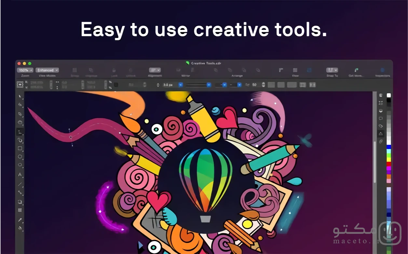Screen dimensions: 408x254
Task: Click the Ungroup objects icon
Action: coord(91,70)
